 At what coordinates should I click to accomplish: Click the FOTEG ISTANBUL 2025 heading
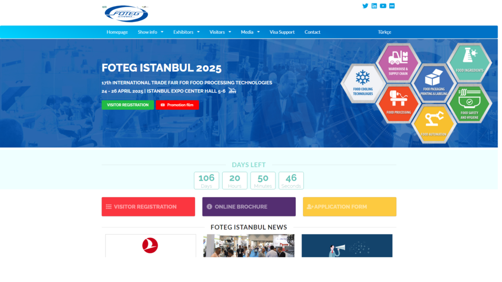click(161, 68)
